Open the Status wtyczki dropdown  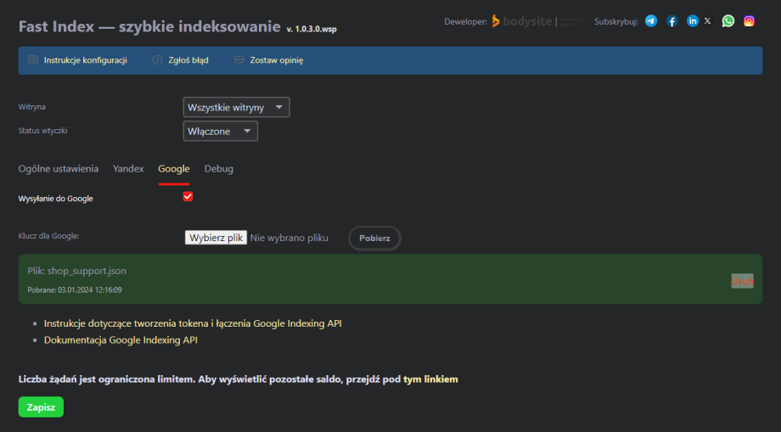pyautogui.click(x=220, y=132)
